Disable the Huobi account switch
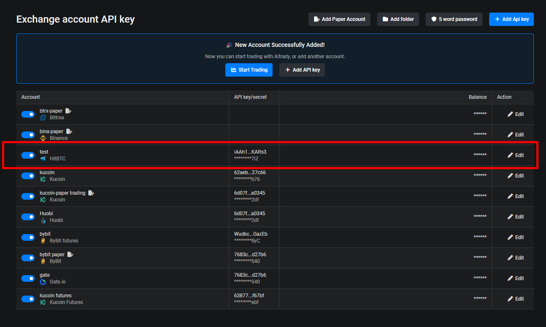This screenshot has height=327, width=546. point(28,217)
